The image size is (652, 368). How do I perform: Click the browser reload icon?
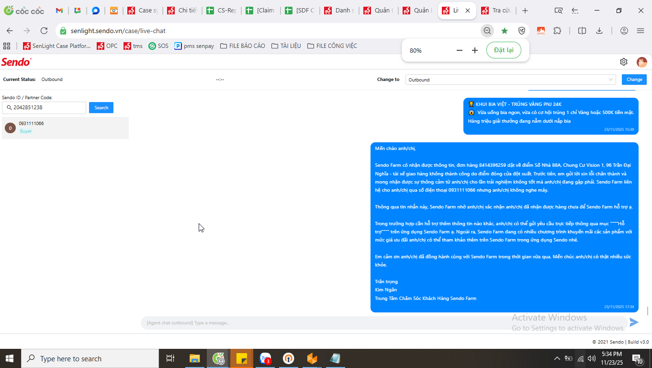point(44,31)
